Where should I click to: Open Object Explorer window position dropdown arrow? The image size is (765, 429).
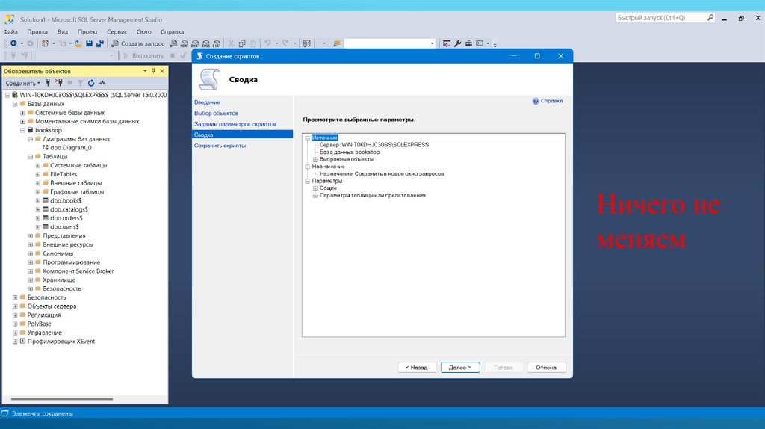pos(145,71)
